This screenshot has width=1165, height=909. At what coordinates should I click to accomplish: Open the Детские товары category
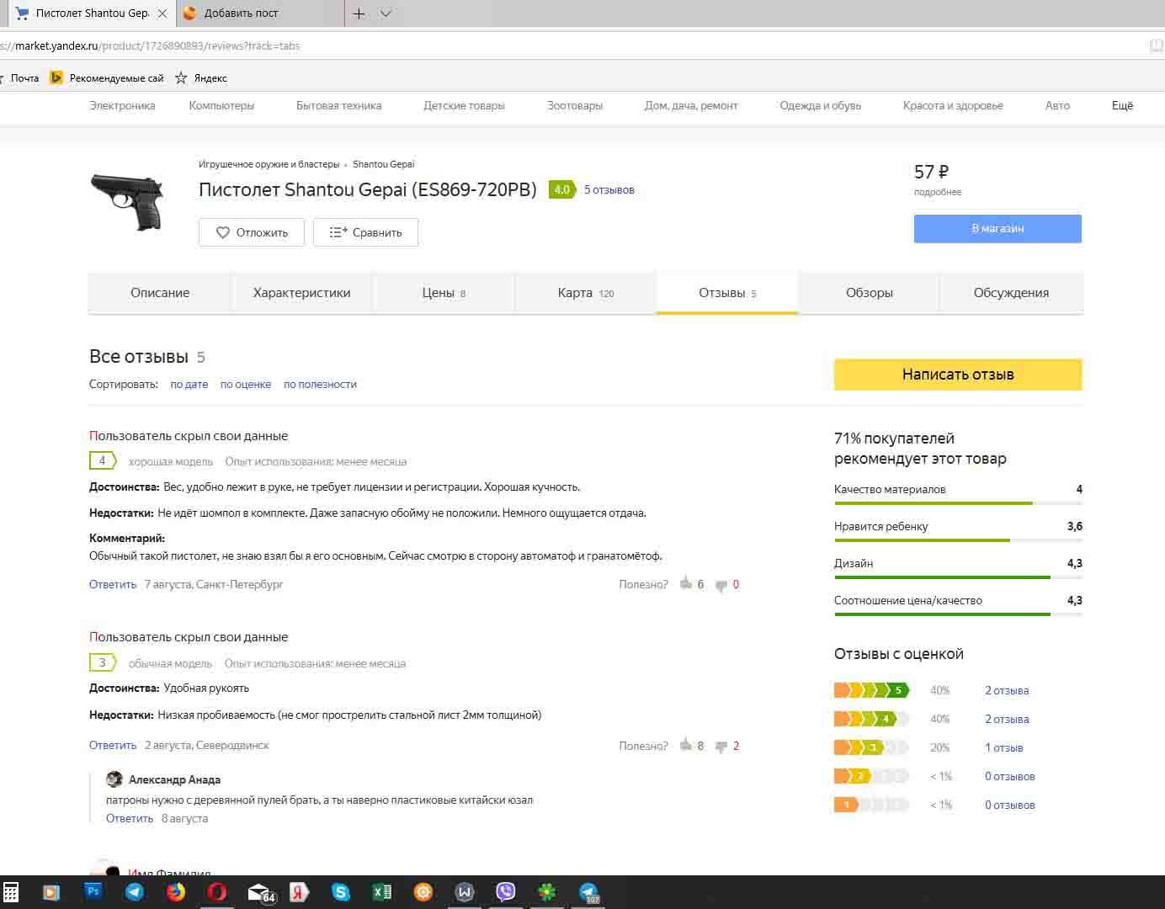pyautogui.click(x=464, y=106)
